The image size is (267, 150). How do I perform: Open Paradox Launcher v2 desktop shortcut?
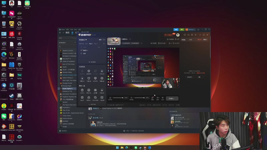(x=19, y=46)
